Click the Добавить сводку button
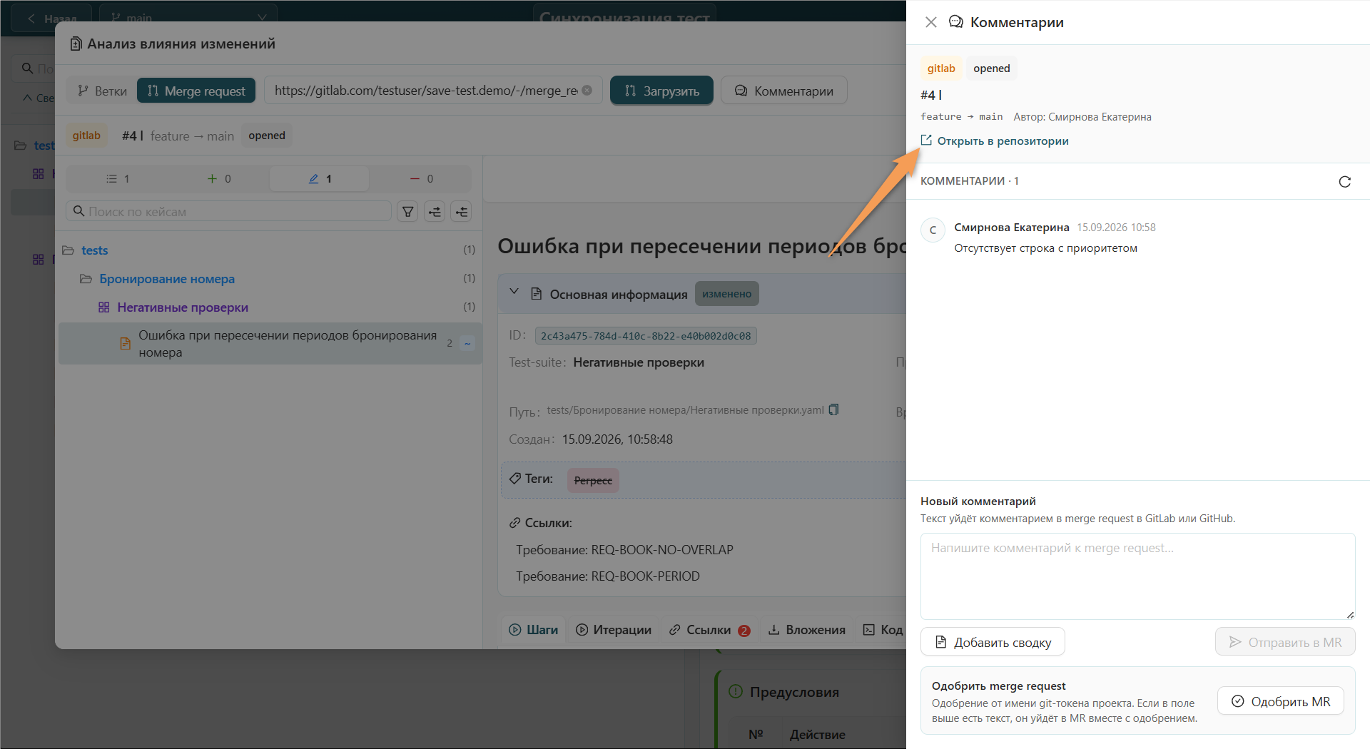Image resolution: width=1370 pixels, height=749 pixels. click(993, 642)
